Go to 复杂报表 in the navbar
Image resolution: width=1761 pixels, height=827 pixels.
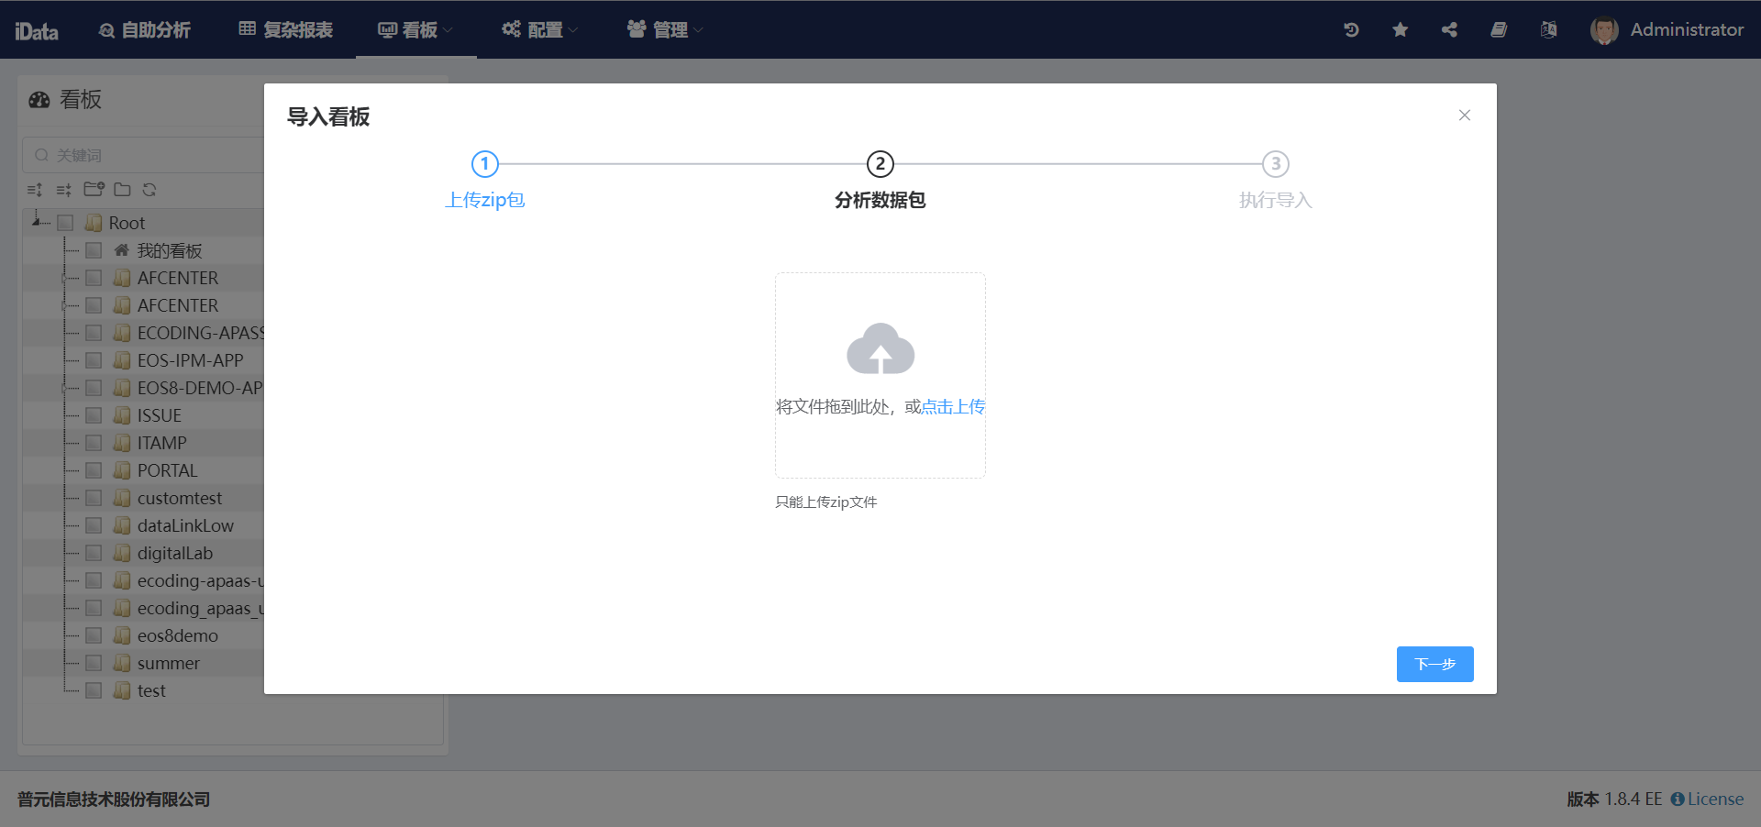click(286, 29)
